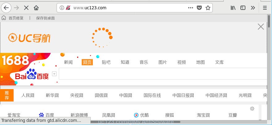Close the banner with large X

coord(261,27)
